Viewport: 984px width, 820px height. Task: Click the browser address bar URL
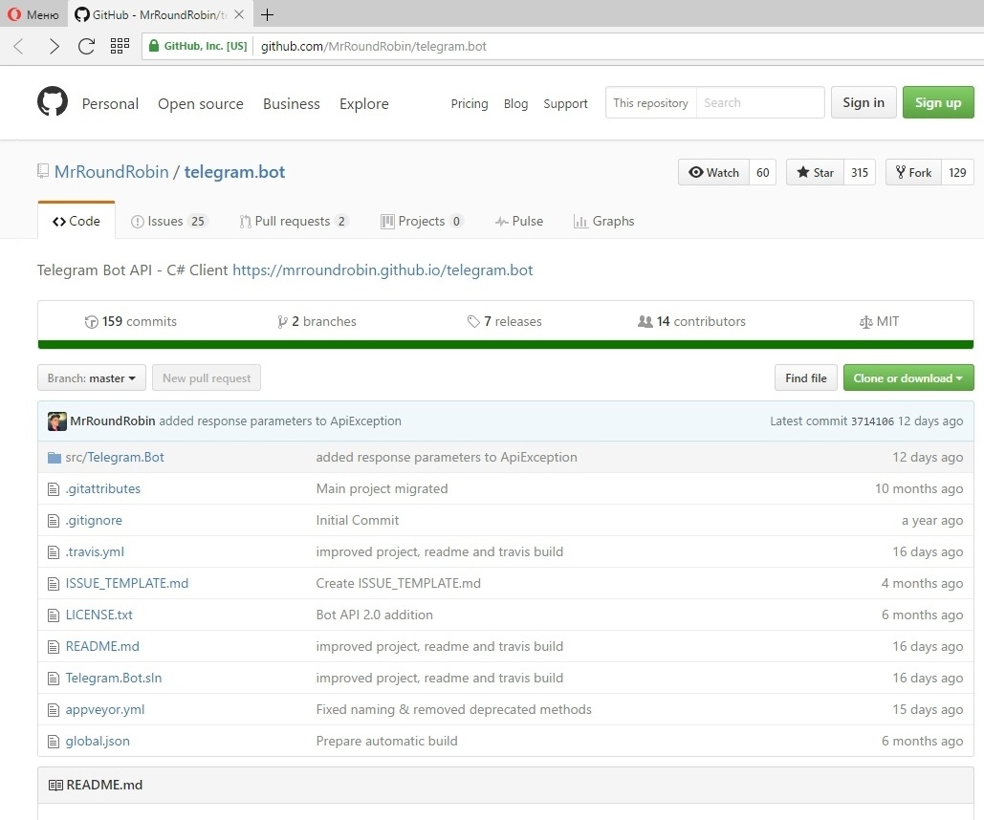pos(373,46)
